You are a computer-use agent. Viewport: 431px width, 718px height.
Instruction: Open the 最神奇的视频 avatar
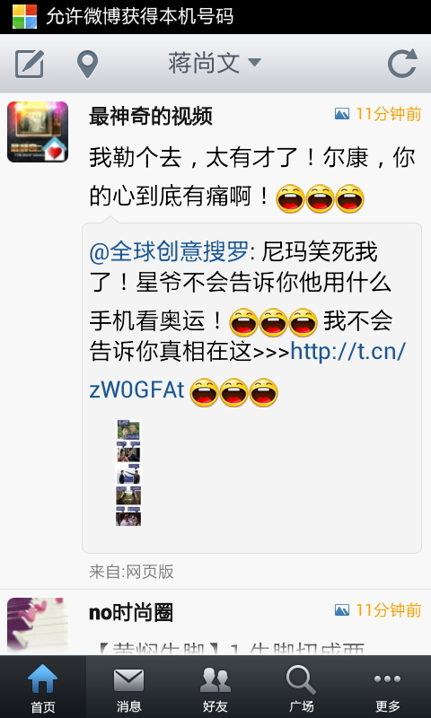pyautogui.click(x=38, y=132)
